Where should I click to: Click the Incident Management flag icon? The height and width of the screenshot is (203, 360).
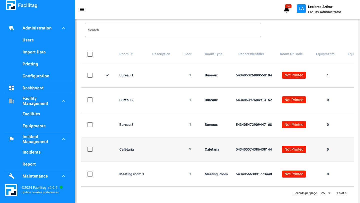[x=11, y=139]
